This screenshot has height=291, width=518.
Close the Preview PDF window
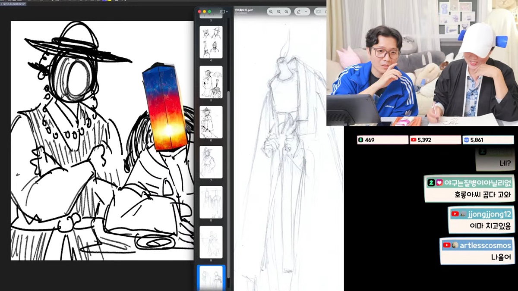click(199, 12)
